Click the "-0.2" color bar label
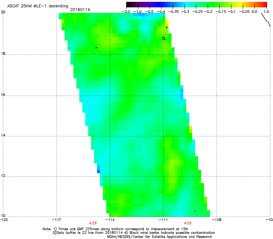 click(208, 12)
